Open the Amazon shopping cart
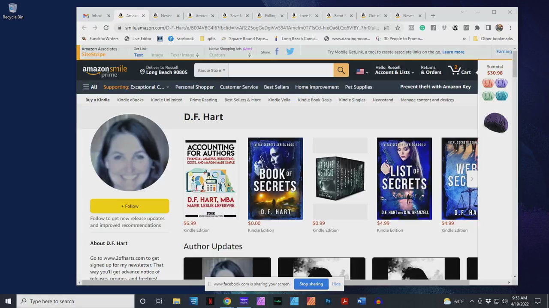 459,70
